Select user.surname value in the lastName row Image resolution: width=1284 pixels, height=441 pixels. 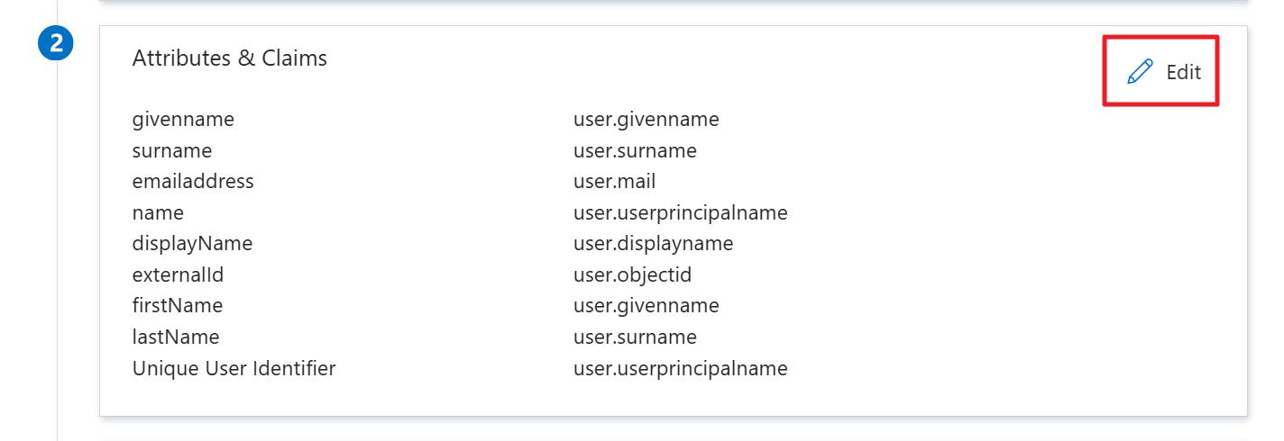635,337
